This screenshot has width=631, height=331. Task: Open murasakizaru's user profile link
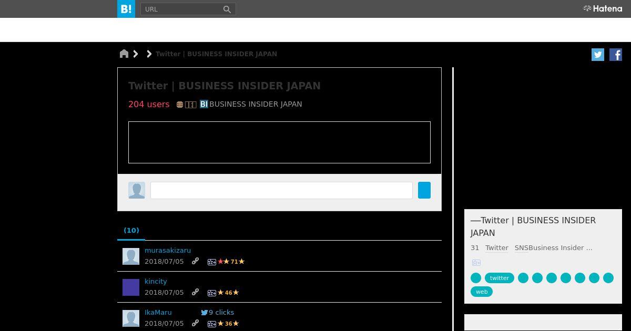pos(168,250)
